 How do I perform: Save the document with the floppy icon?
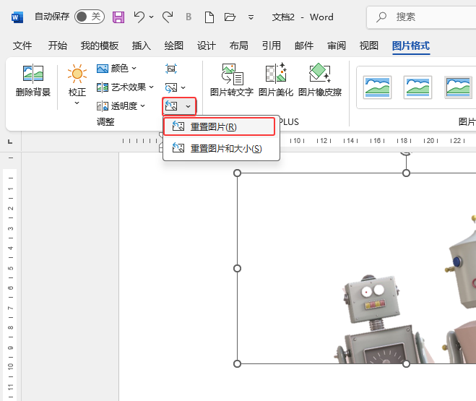118,17
